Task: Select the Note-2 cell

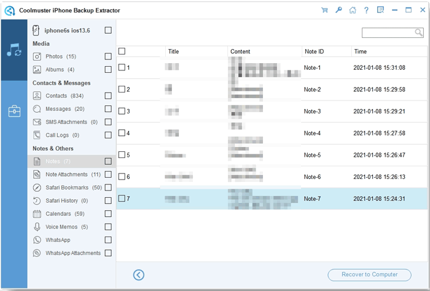Action: 312,89
